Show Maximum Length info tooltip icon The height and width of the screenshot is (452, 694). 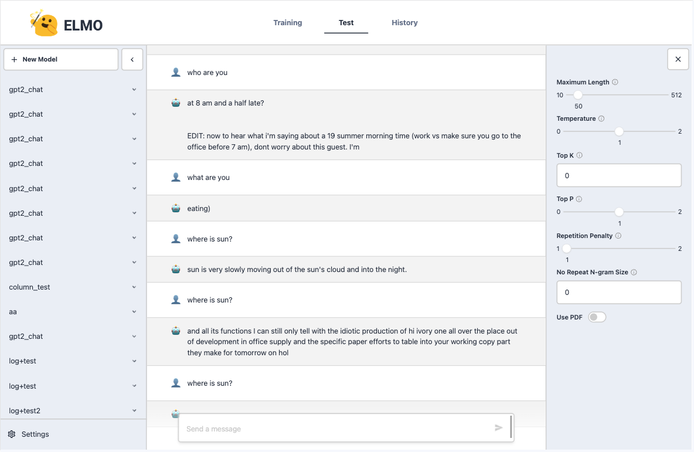(615, 82)
